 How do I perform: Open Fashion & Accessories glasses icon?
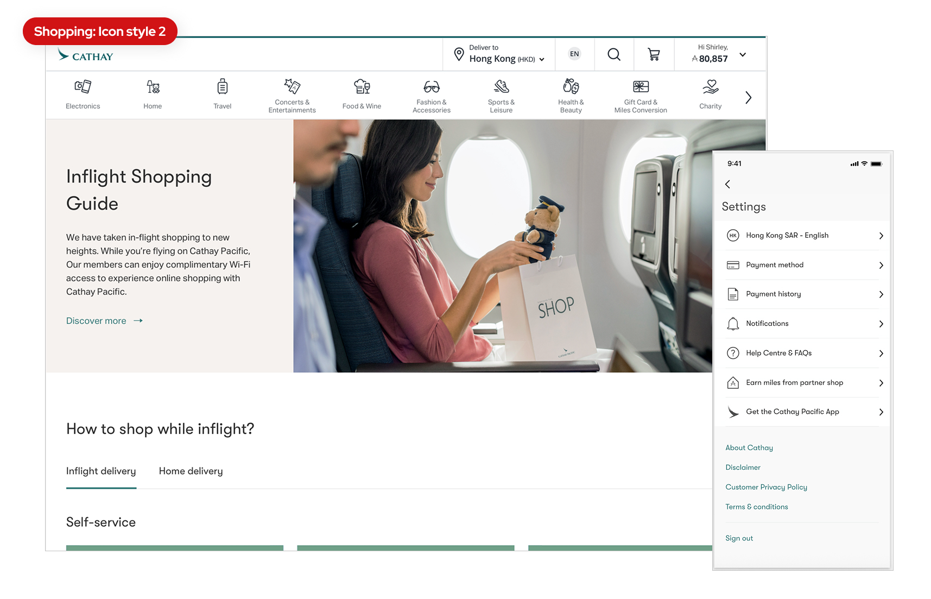coord(432,87)
